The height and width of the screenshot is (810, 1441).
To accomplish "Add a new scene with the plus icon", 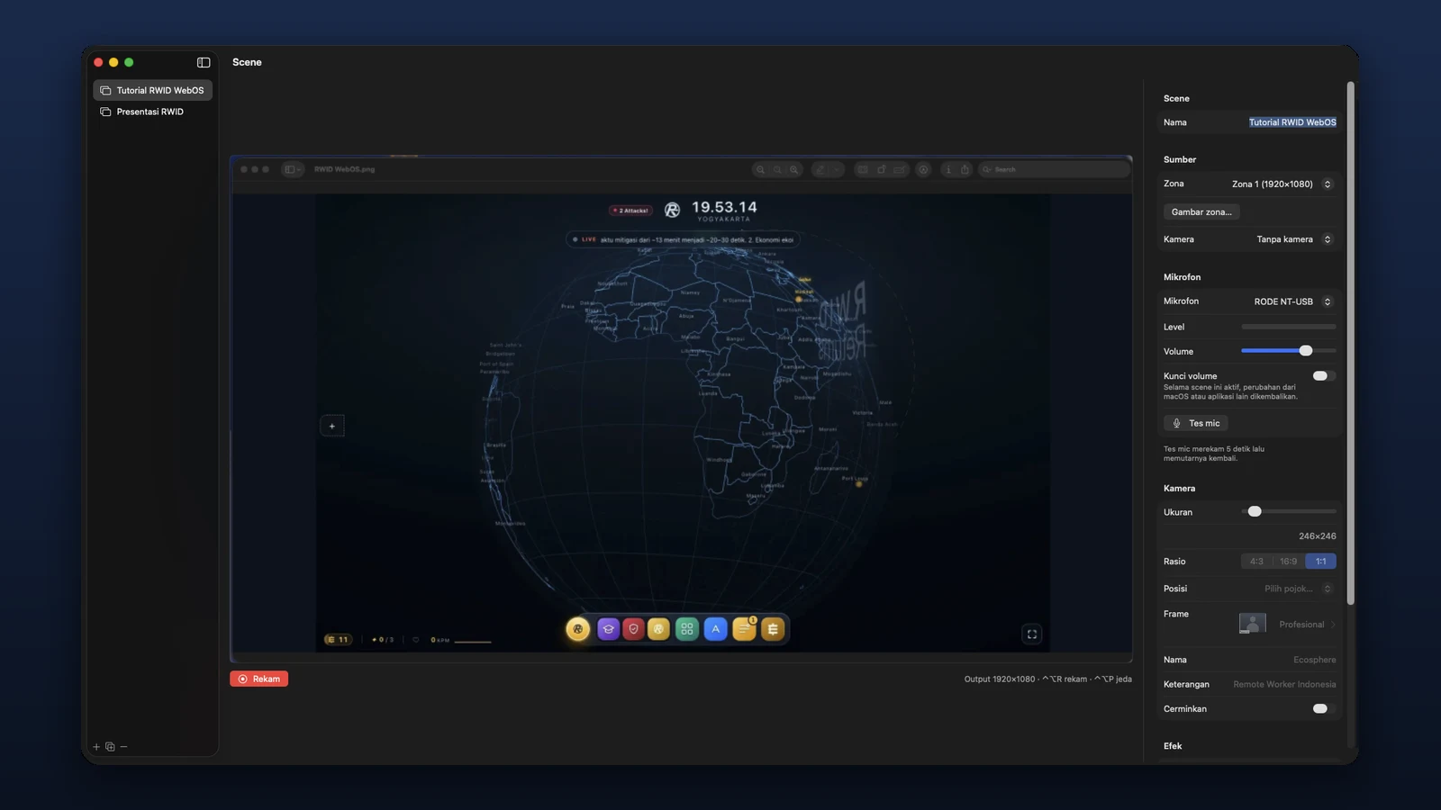I will pyautogui.click(x=96, y=746).
